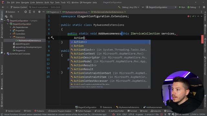Open Unit Tests tool window
Image resolution: width=207 pixels, height=116 pixels.
(100, 111)
